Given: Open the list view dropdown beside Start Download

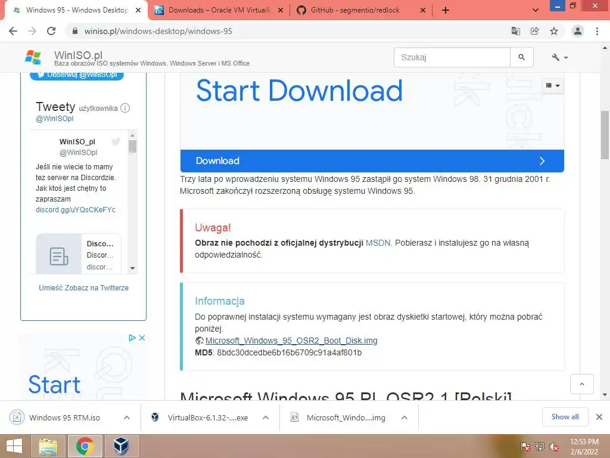Looking at the screenshot, I should (x=552, y=85).
